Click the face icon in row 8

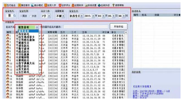coord(8,57)
